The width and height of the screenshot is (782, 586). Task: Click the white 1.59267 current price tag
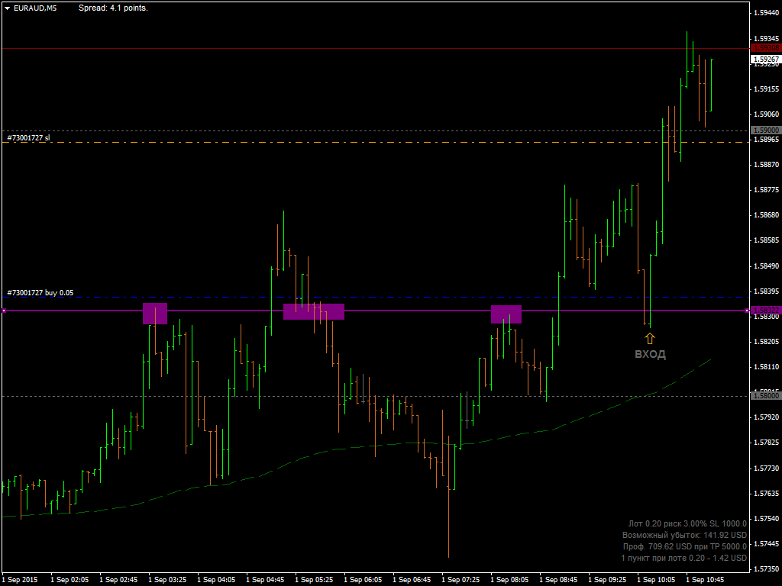click(x=766, y=60)
